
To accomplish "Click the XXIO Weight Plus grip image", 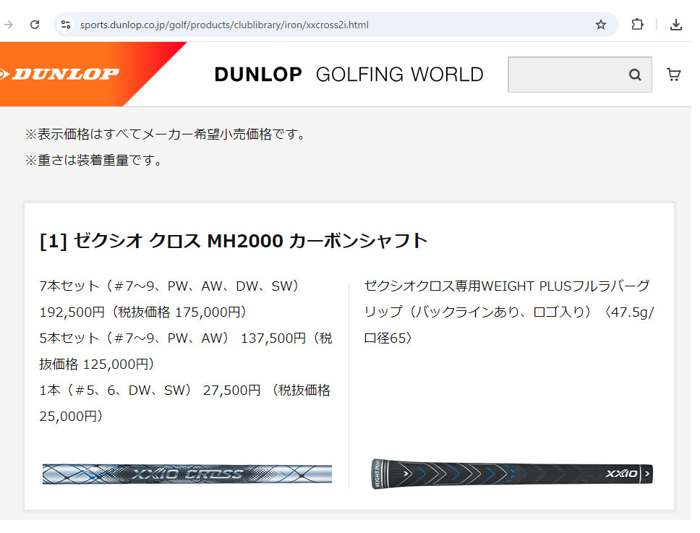I will (512, 474).
